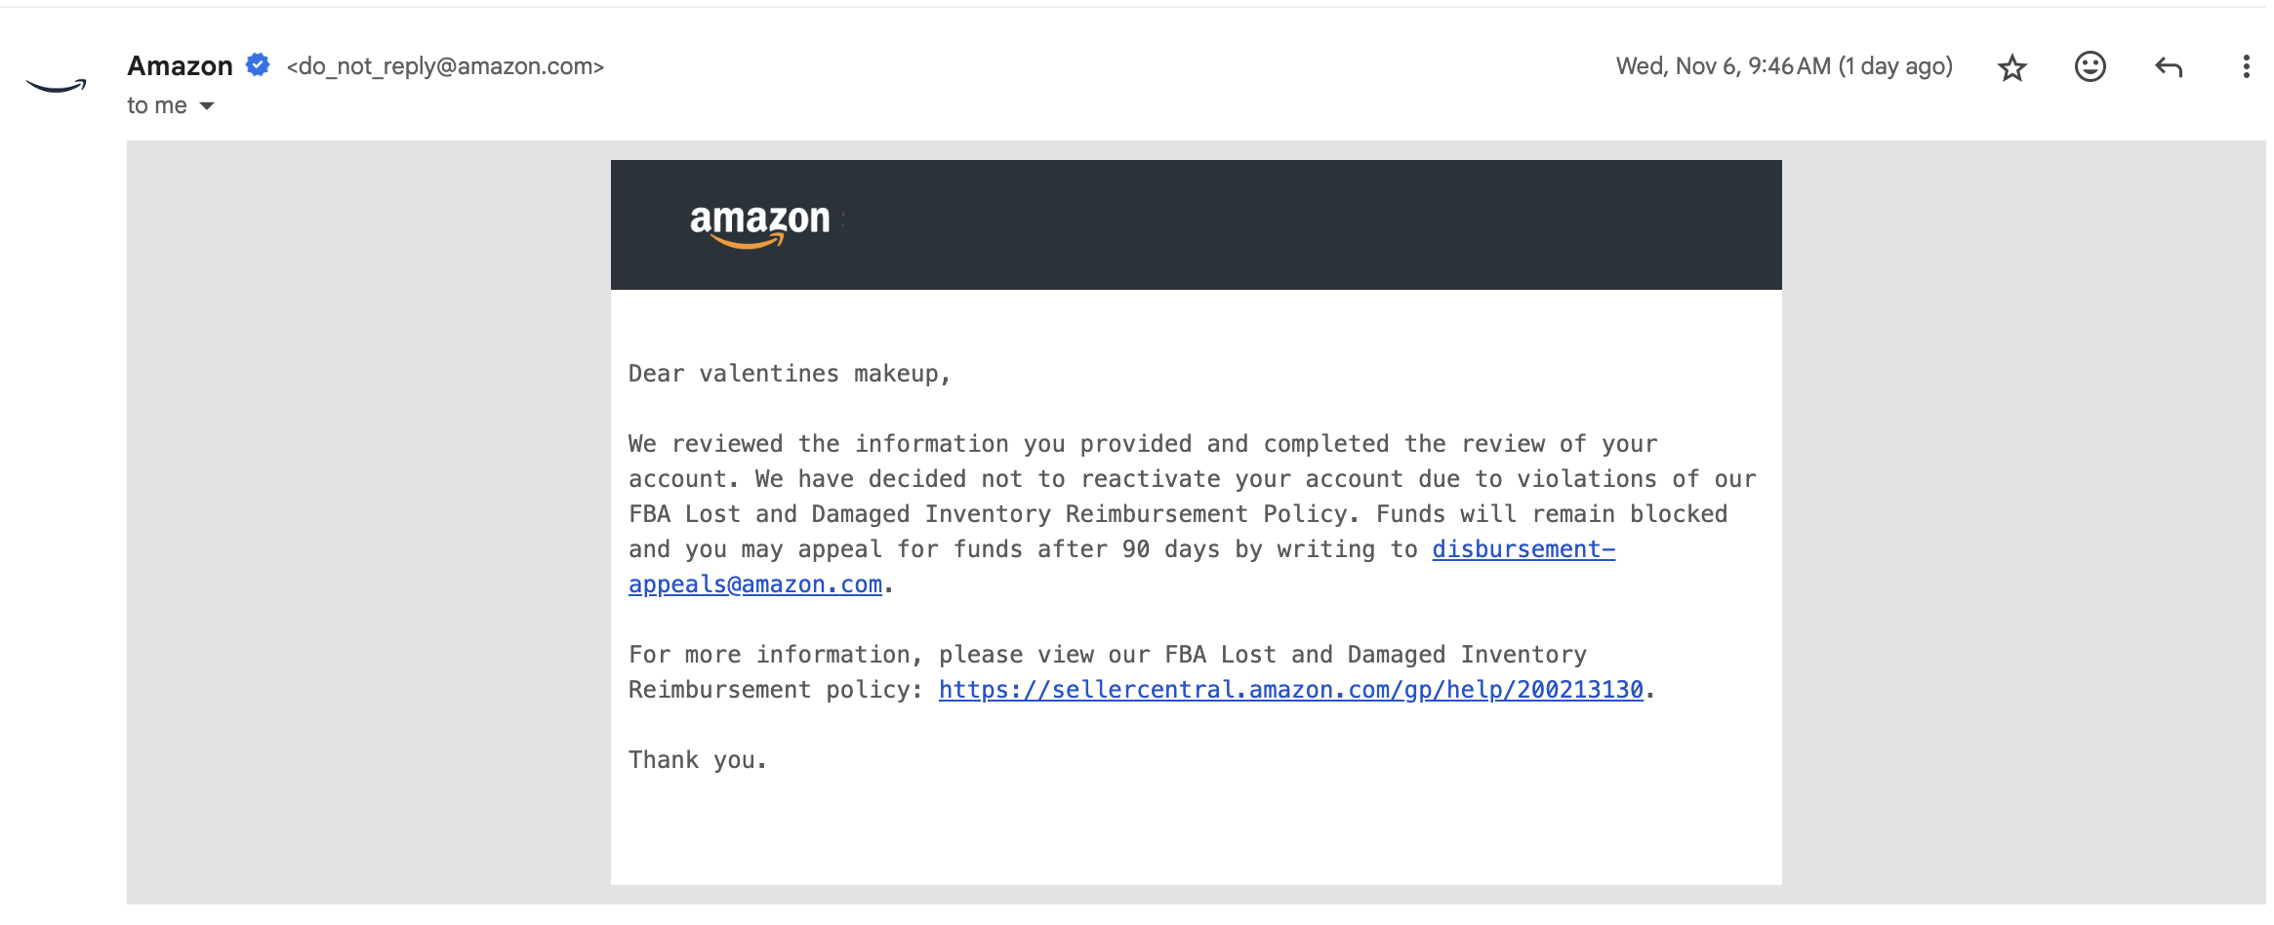The width and height of the screenshot is (2274, 925).
Task: Click the 'disbursement-' email link text
Action: point(1523,549)
